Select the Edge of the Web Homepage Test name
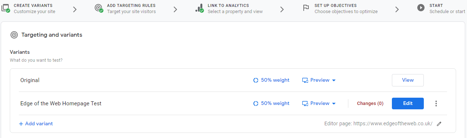 tap(61, 103)
